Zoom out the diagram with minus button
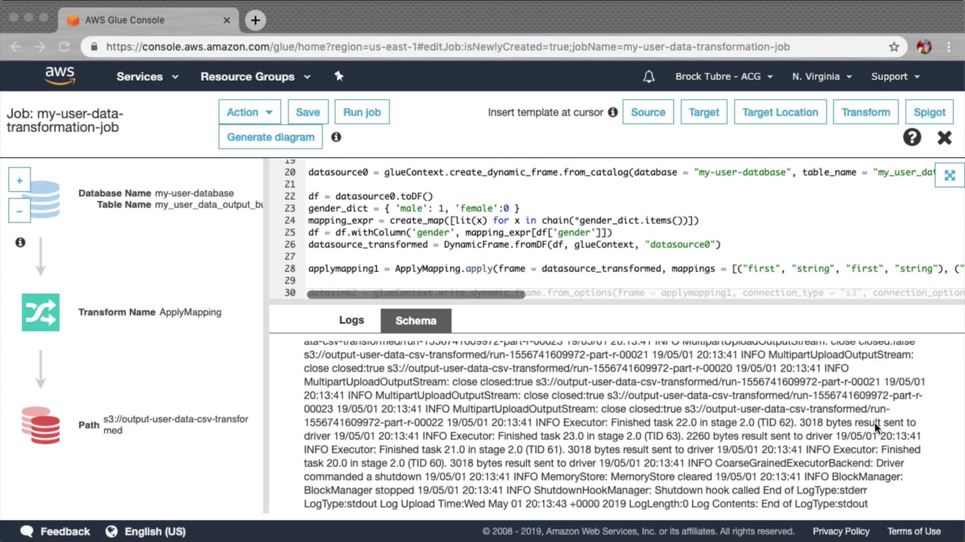Viewport: 965px width, 542px height. [x=20, y=211]
